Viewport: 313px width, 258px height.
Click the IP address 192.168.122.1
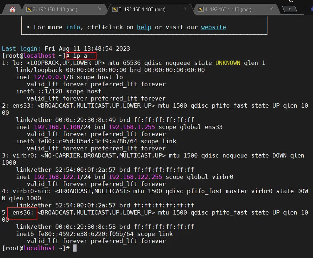pyautogui.click(x=57, y=177)
